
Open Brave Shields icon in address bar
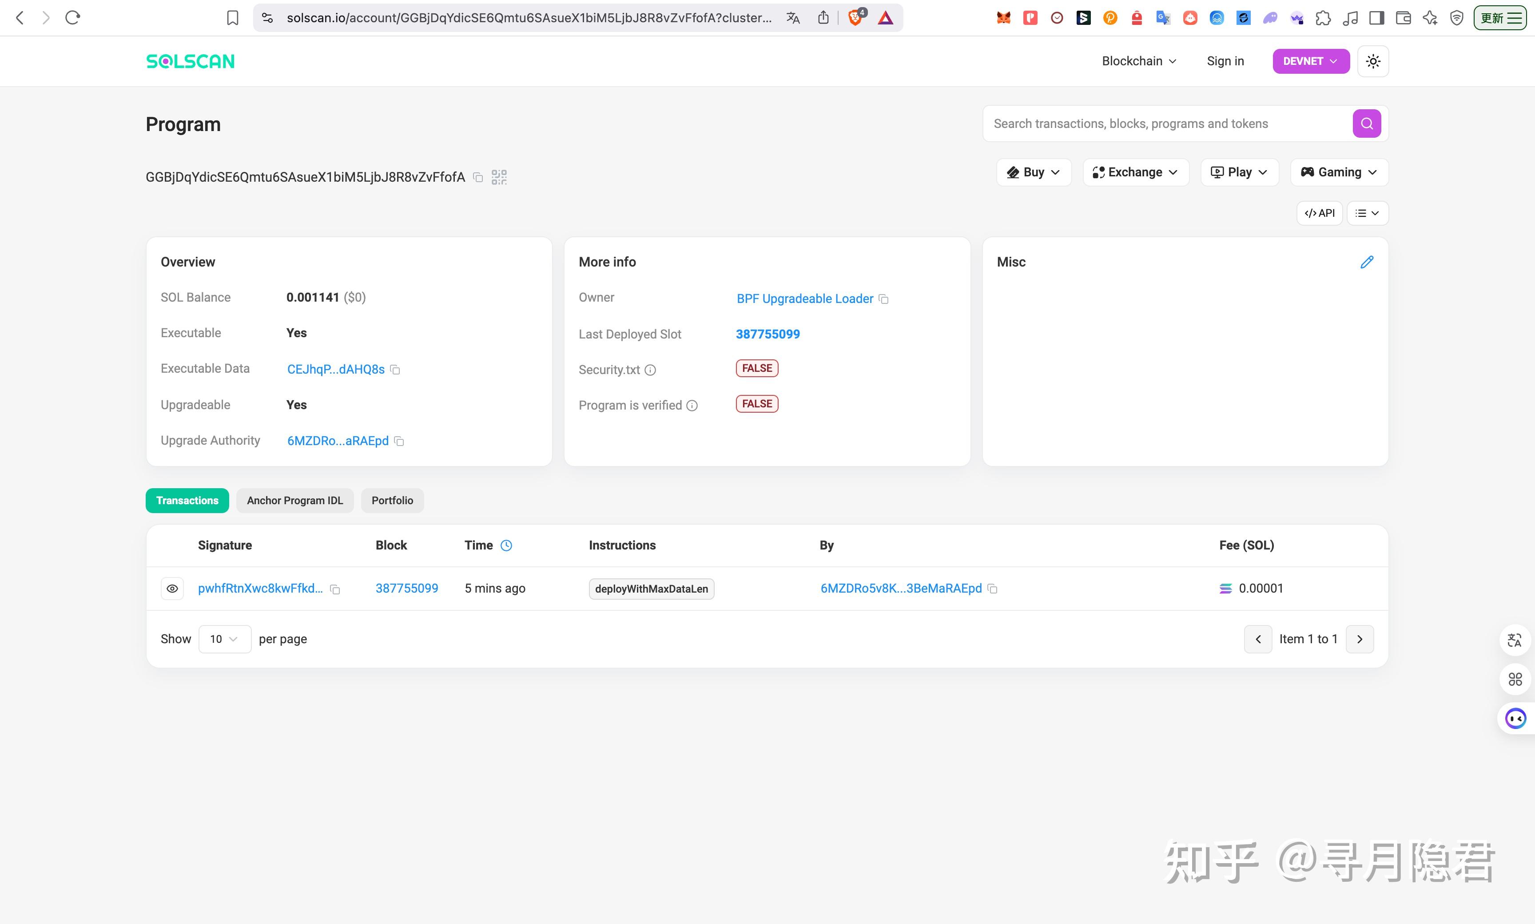pyautogui.click(x=856, y=17)
